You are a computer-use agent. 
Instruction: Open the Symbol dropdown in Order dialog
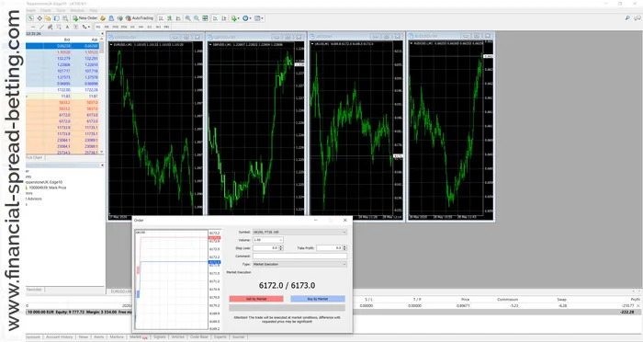pyautogui.click(x=299, y=232)
